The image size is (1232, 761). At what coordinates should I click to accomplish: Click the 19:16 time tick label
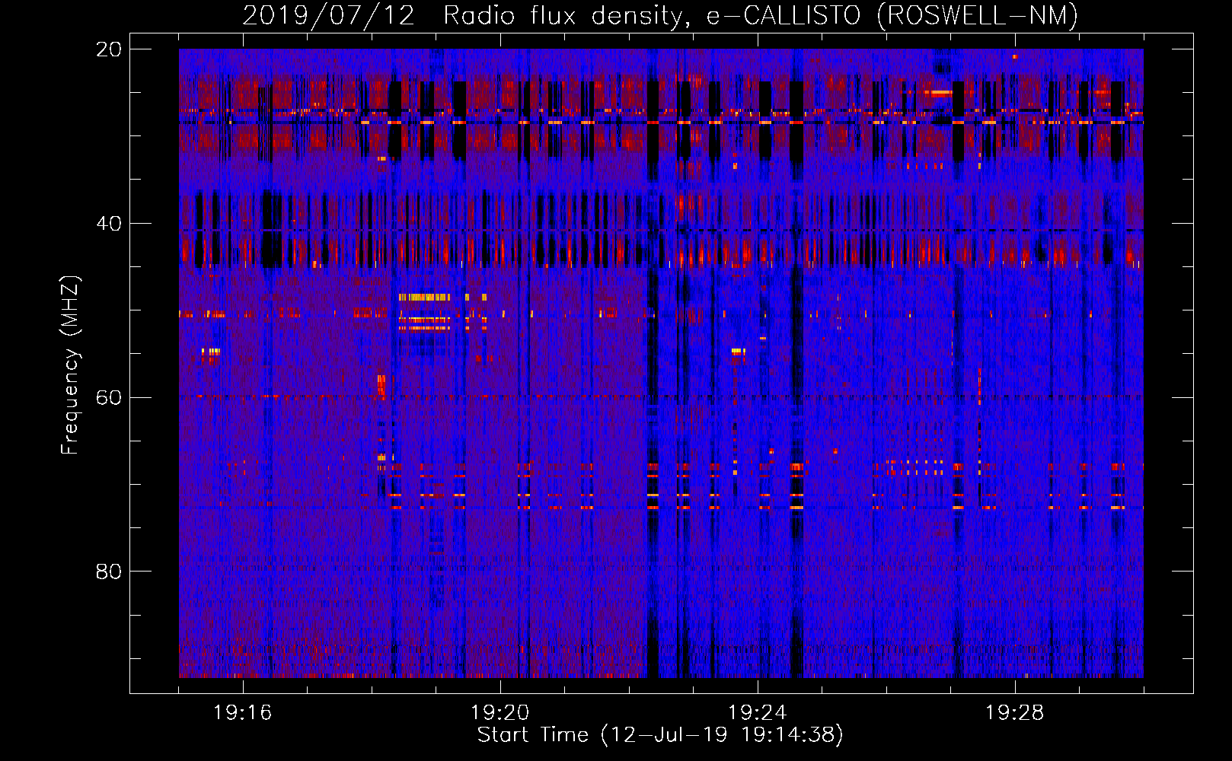(242, 713)
